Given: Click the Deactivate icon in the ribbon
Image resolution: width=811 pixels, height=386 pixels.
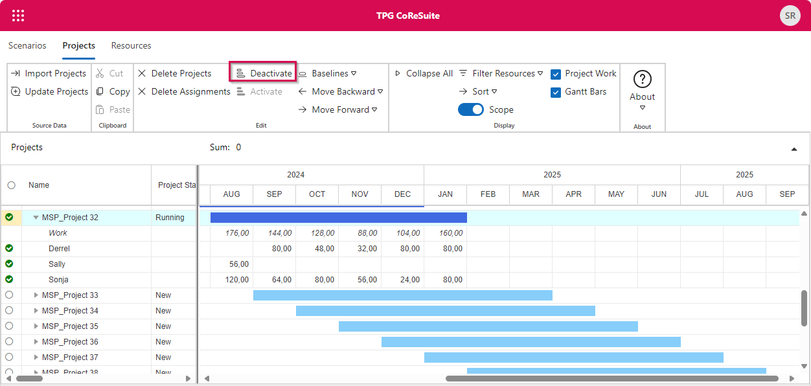Looking at the screenshot, I should pyautogui.click(x=240, y=74).
